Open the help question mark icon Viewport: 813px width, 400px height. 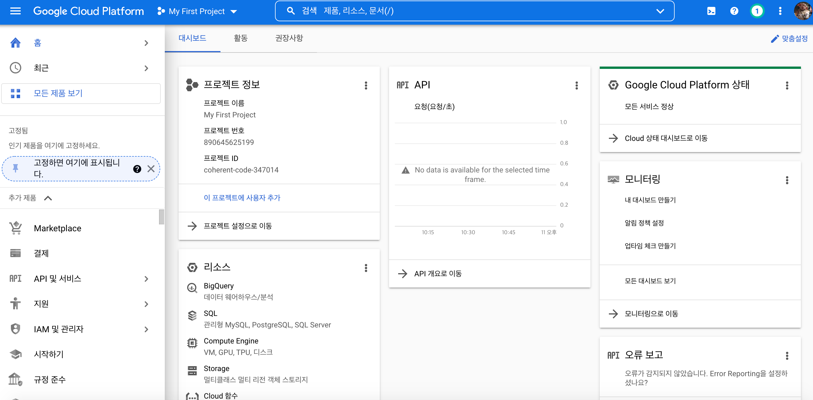point(734,11)
